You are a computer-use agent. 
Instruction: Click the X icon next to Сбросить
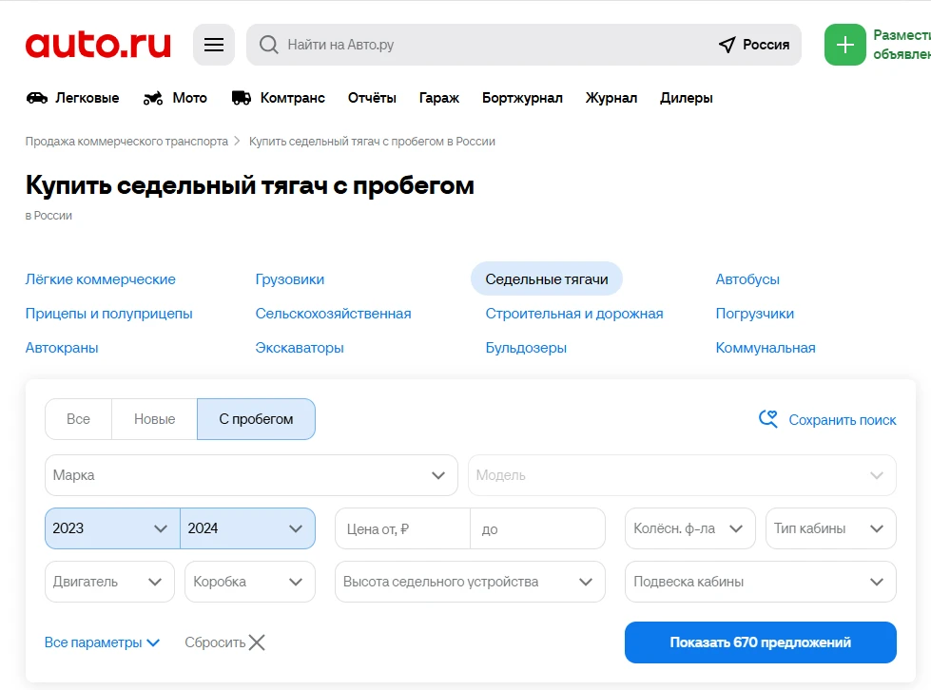257,642
